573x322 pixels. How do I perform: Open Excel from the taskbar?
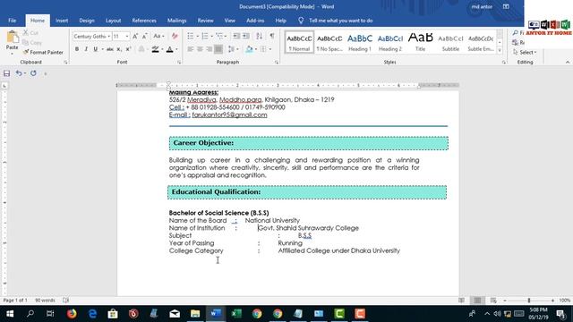click(x=236, y=314)
